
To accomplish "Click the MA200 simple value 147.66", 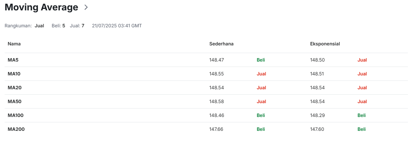I will (x=216, y=129).
